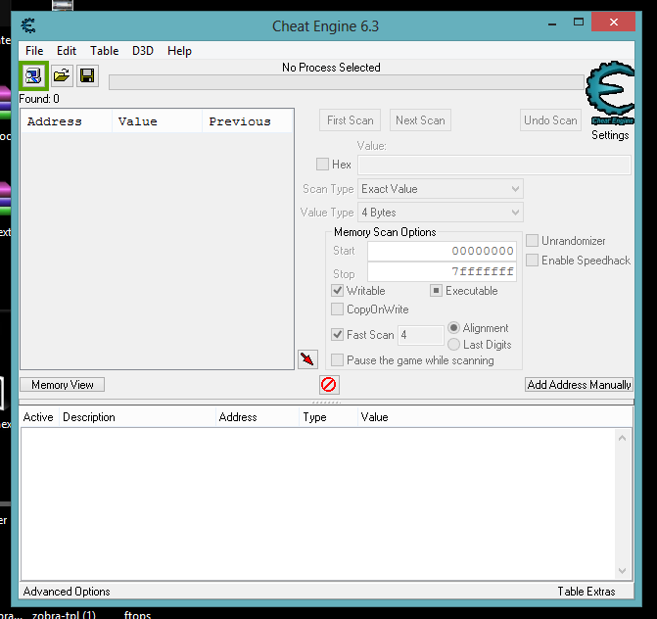Open the Value Type dropdown
657x619 pixels.
441,213
